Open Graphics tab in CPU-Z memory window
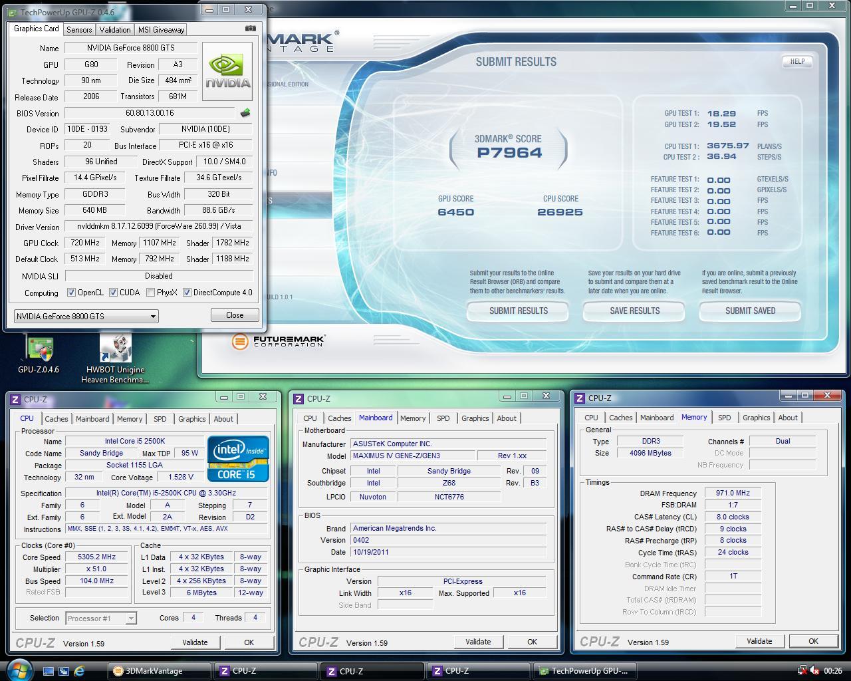The height and width of the screenshot is (681, 851). click(757, 418)
